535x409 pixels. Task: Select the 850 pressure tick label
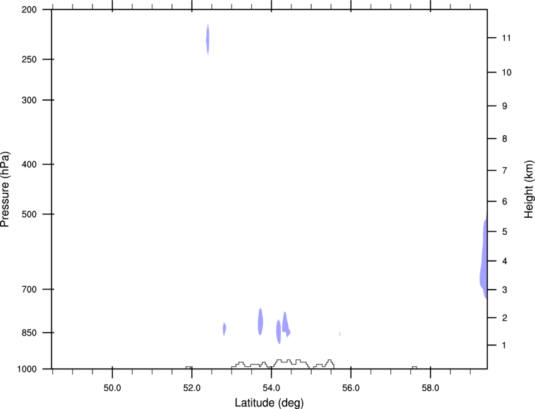(29, 333)
